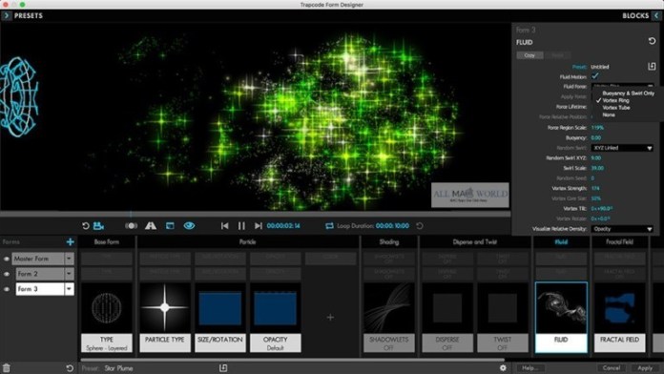Choose None in fluid force menu
Screen dimensions: 664x374
click(x=609, y=114)
